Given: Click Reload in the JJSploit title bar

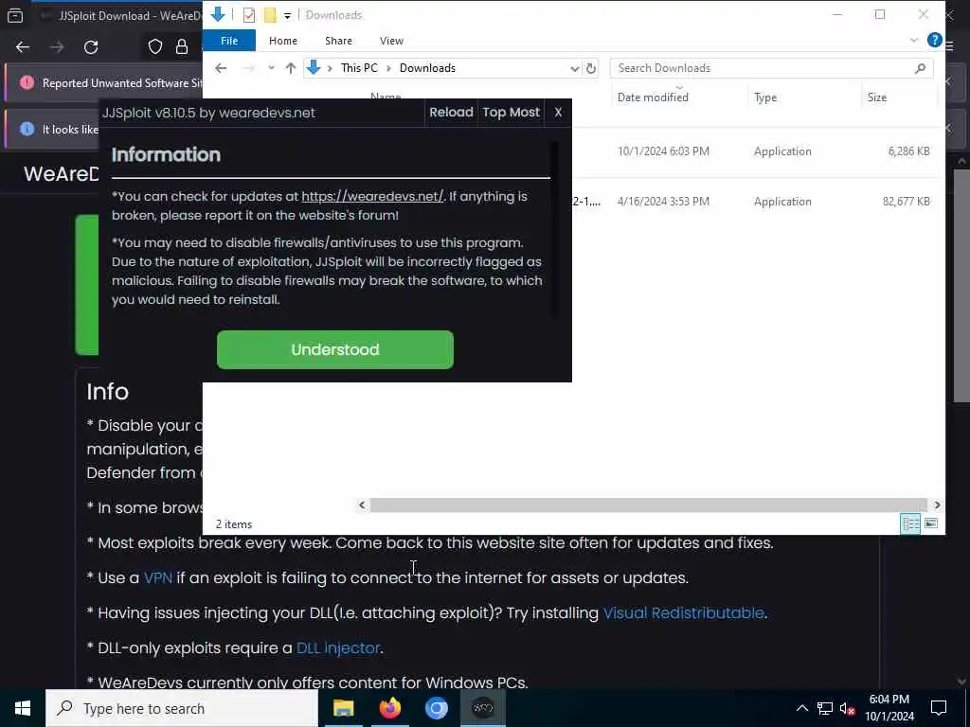Looking at the screenshot, I should click(x=451, y=113).
